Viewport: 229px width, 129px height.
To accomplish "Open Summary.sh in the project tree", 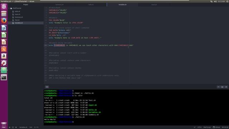I will (x=19, y=17).
